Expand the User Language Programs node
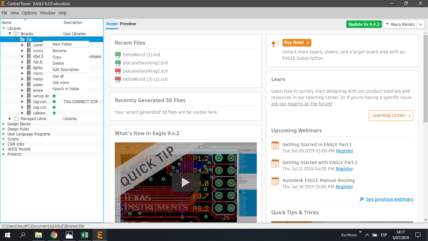Image resolution: width=428 pixels, height=241 pixels. (x=4, y=134)
